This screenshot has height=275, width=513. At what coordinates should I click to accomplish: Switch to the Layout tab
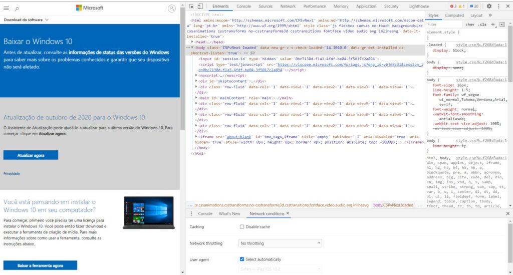tap(476, 16)
